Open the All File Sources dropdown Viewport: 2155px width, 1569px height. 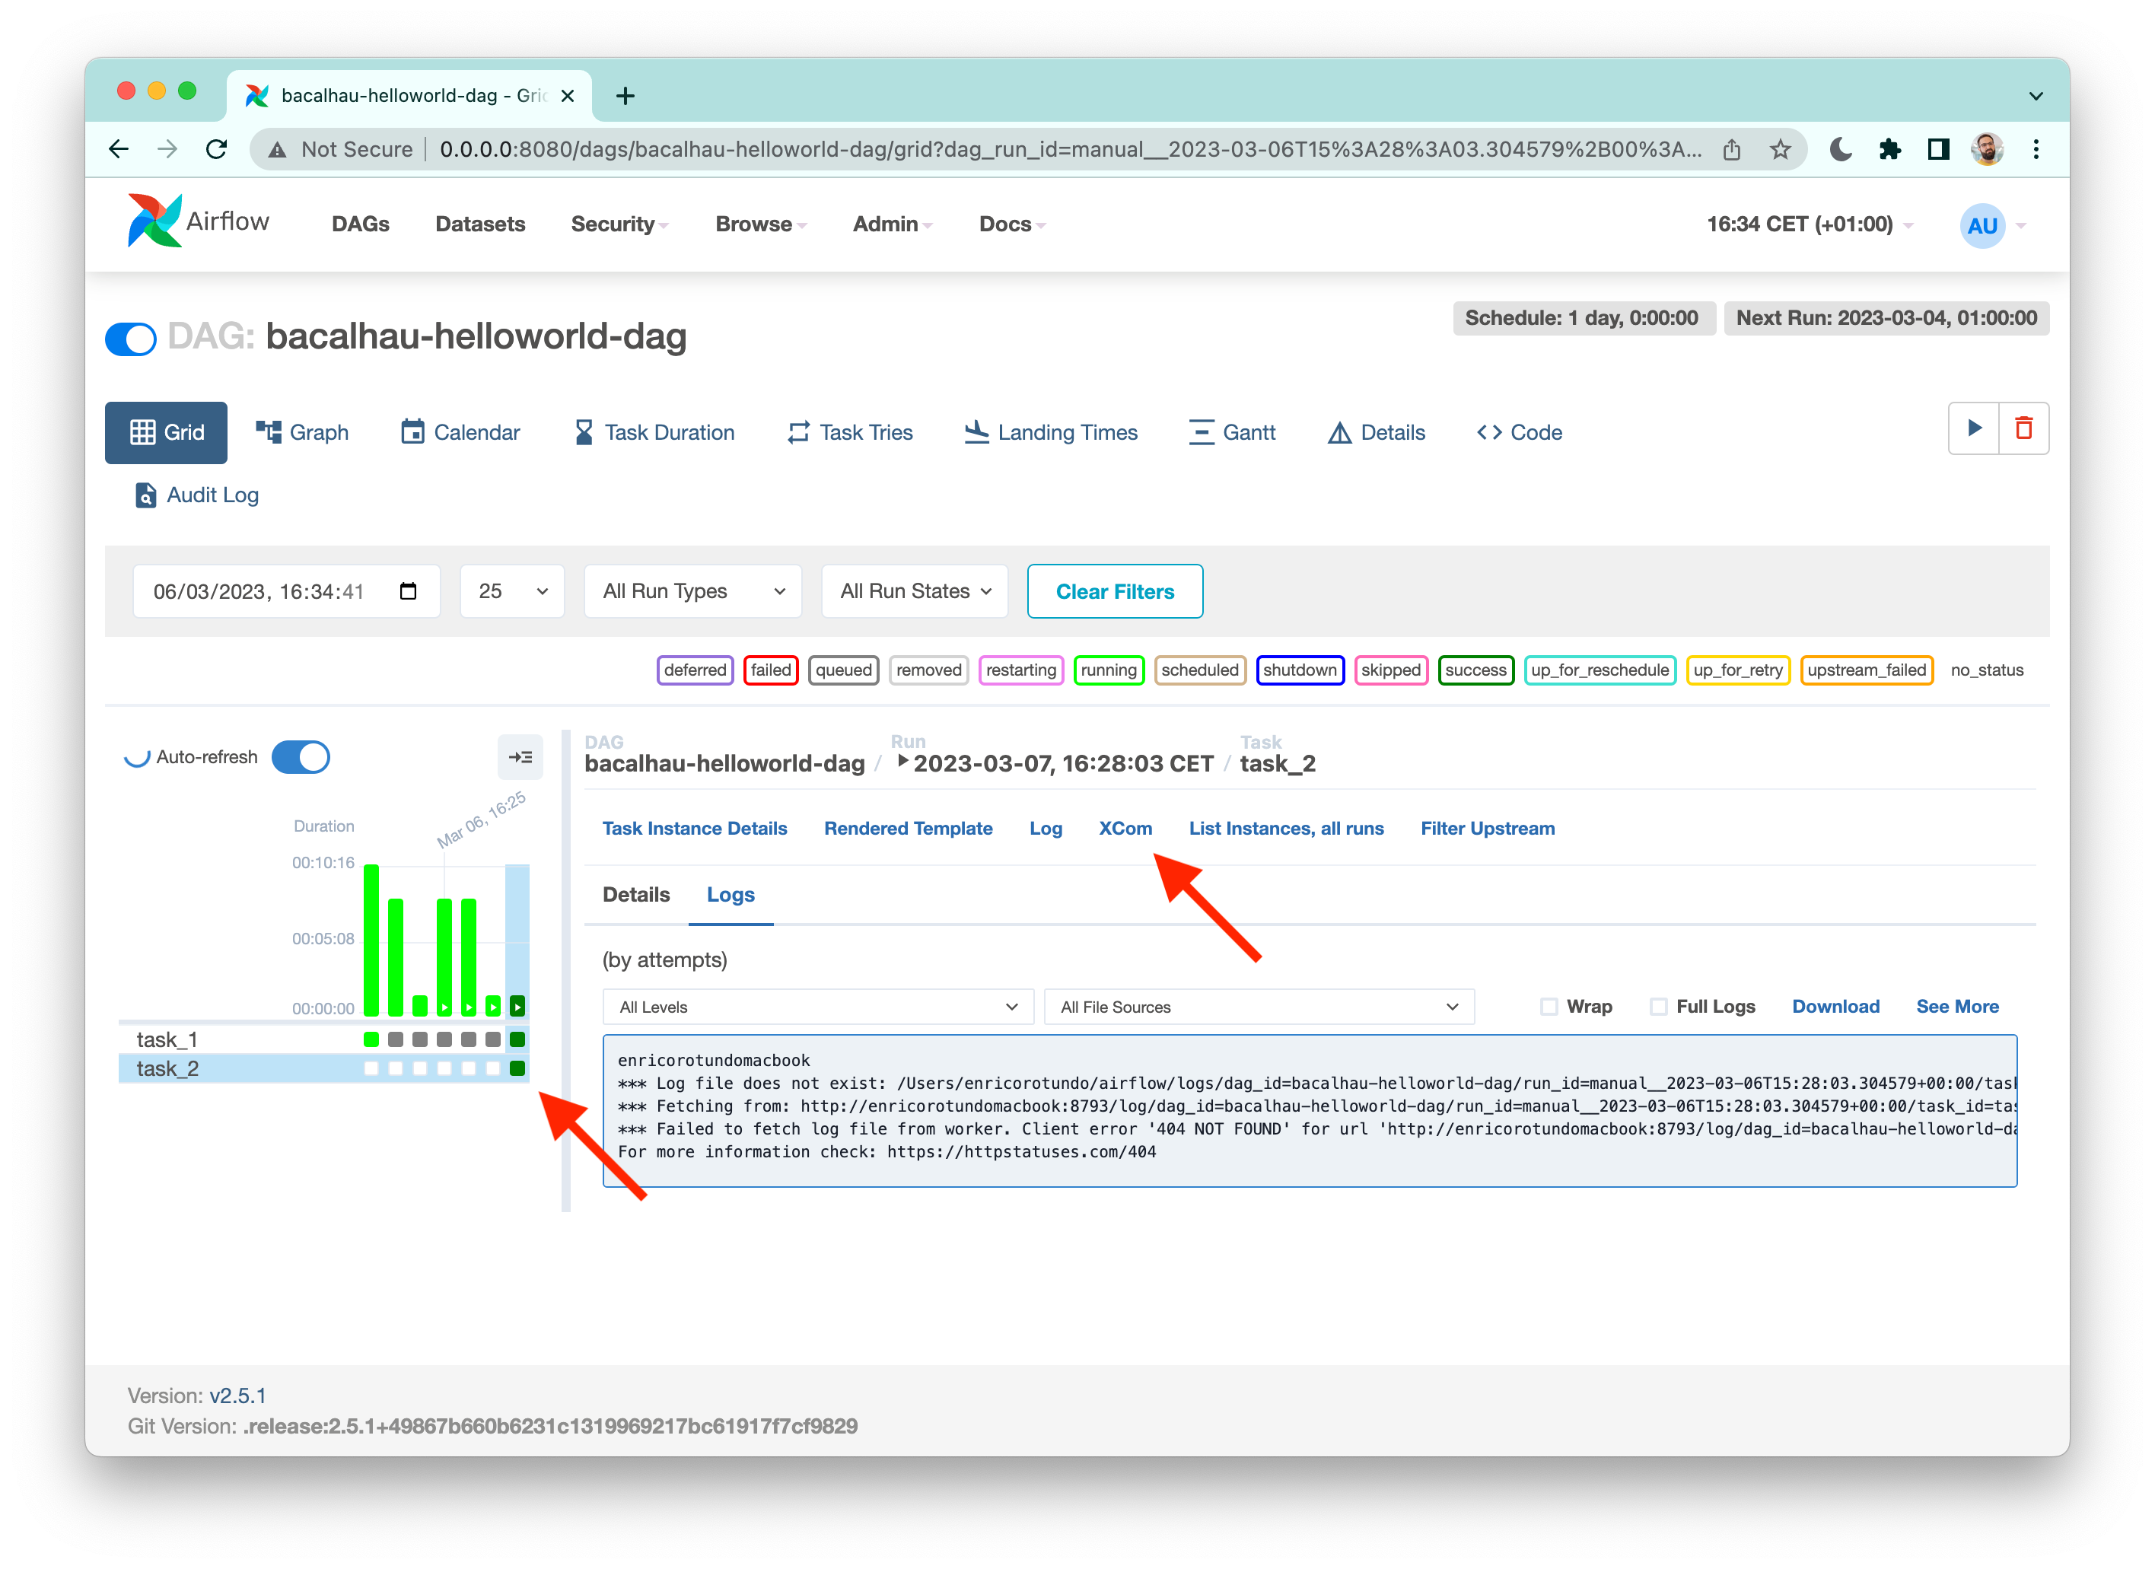[1259, 1007]
